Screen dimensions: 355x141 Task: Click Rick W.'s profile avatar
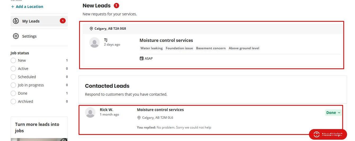(x=90, y=112)
